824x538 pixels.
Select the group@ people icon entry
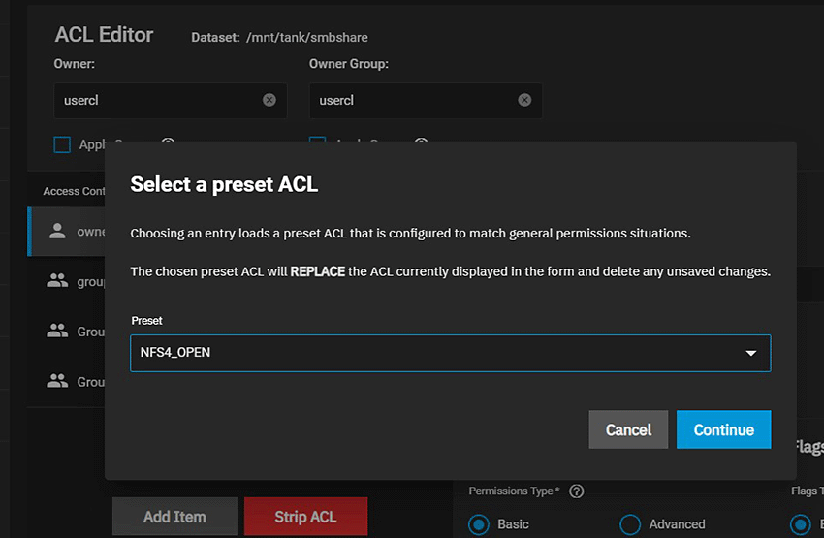point(58,281)
